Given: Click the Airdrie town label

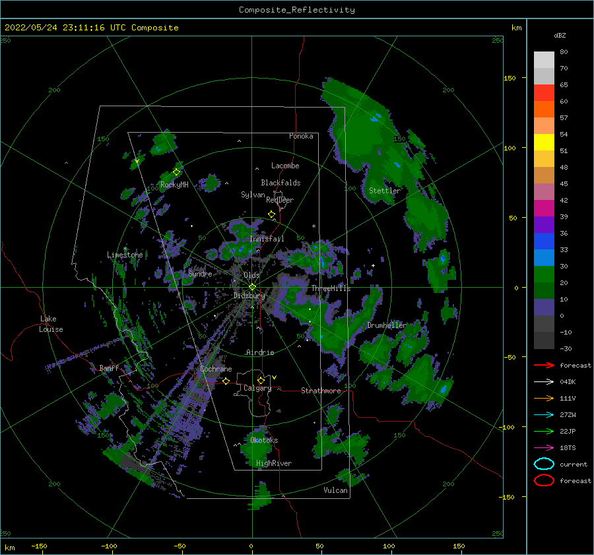Looking at the screenshot, I should (x=260, y=352).
